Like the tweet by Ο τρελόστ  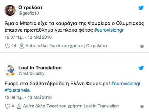click(8, 46)
